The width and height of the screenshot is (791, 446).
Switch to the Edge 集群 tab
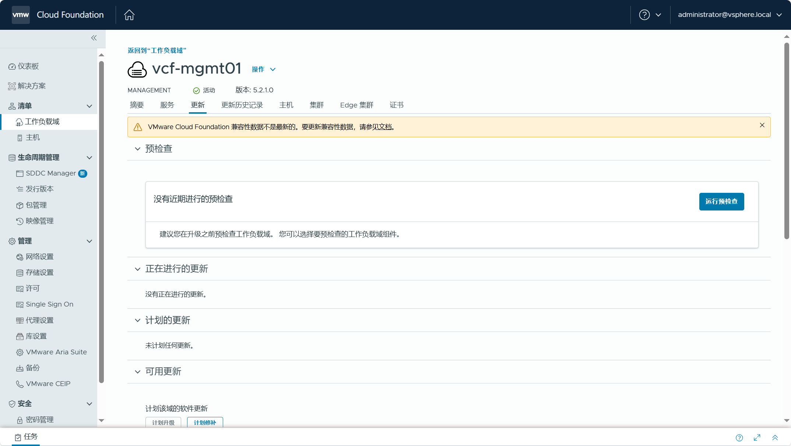coord(357,105)
